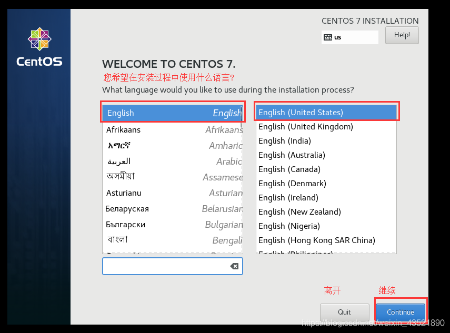Select Беларуская (Belarusian) language

(x=172, y=208)
